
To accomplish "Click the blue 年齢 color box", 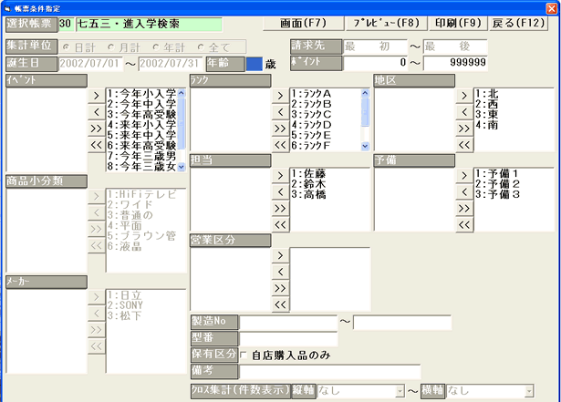I will click(x=254, y=64).
